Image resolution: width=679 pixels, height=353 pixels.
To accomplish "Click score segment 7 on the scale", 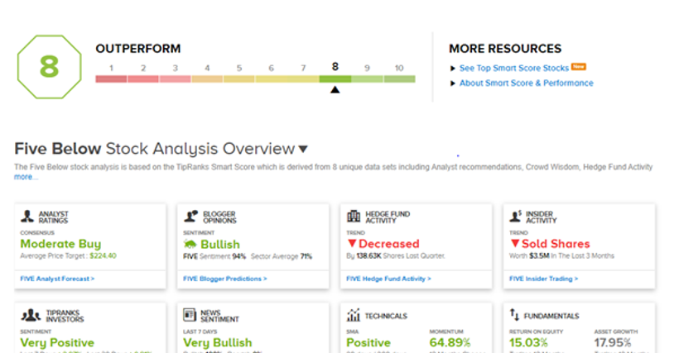I will (303, 79).
